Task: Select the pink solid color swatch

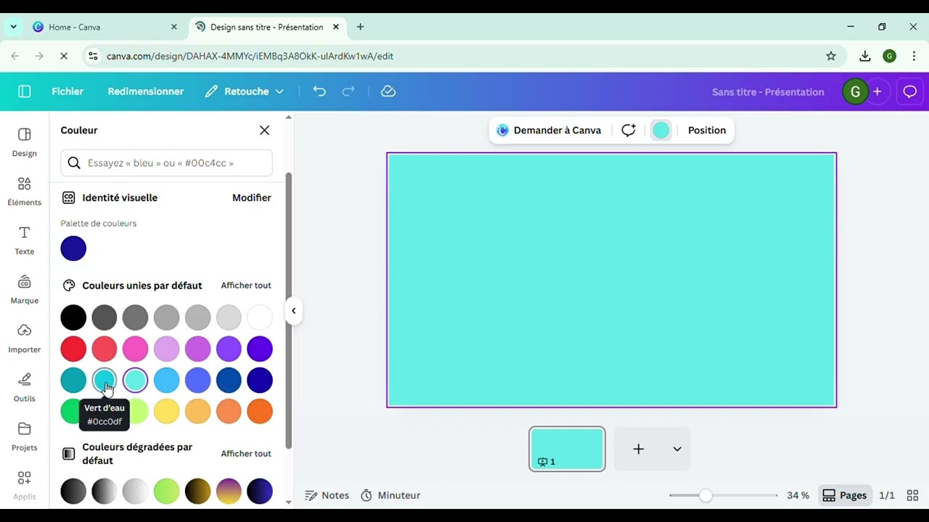Action: 136,349
